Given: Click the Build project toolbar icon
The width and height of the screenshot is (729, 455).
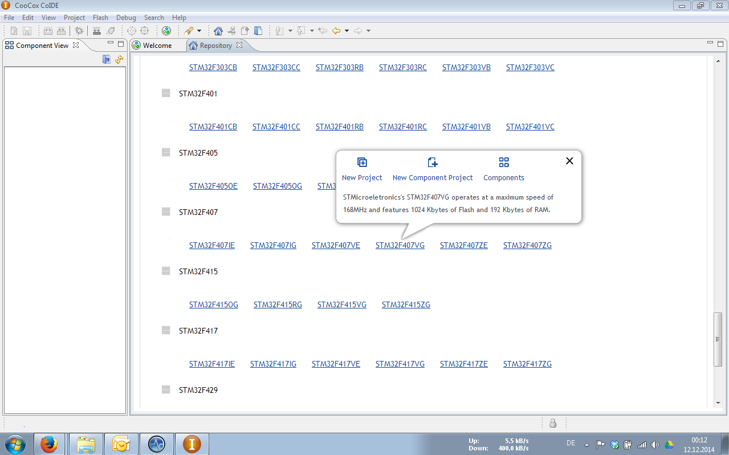Looking at the screenshot, I should point(48,31).
